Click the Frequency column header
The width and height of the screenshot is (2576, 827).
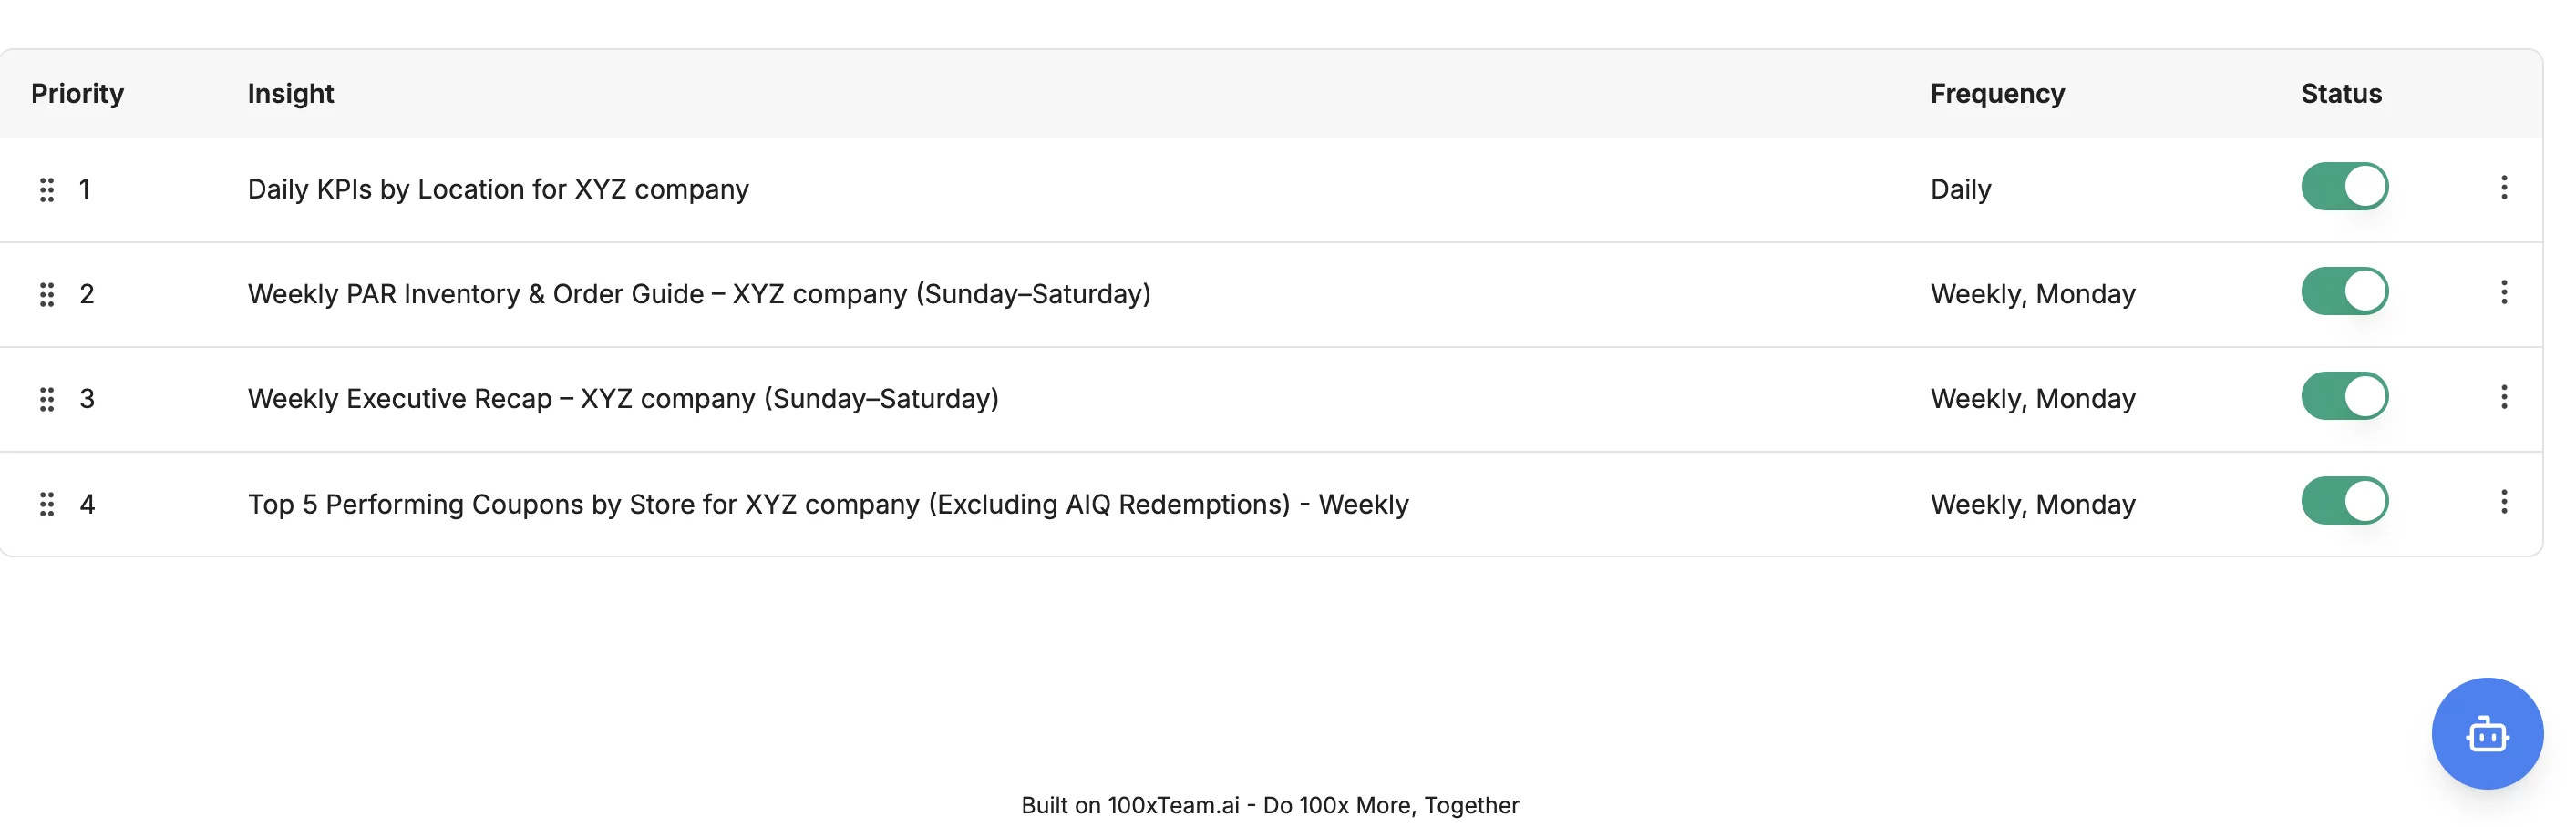pos(1996,94)
